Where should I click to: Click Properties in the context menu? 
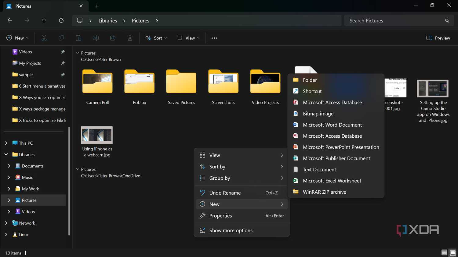click(242, 216)
